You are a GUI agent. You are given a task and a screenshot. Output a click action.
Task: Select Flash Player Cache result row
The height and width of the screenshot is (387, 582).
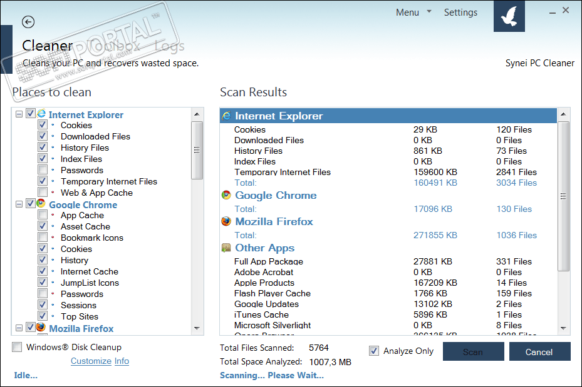(x=388, y=294)
